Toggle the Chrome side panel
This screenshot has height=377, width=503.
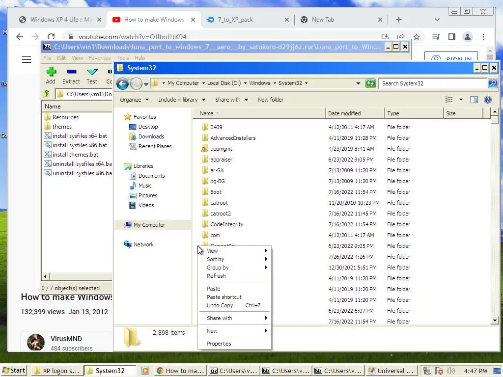(x=452, y=37)
